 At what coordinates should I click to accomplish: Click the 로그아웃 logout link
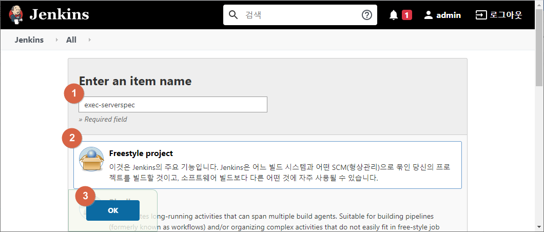coord(506,15)
